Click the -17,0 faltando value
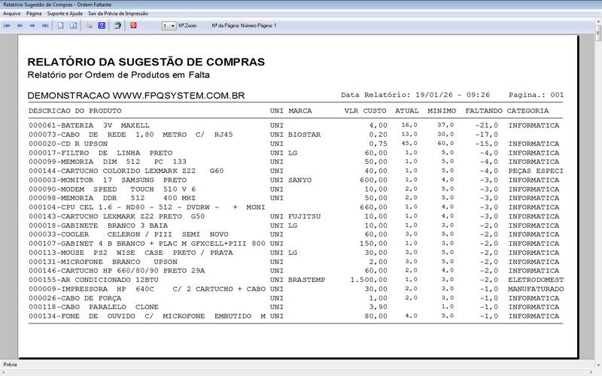602x376 pixels. coord(486,135)
